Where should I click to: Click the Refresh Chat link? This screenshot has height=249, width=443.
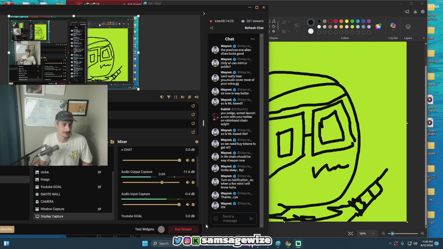[254, 28]
